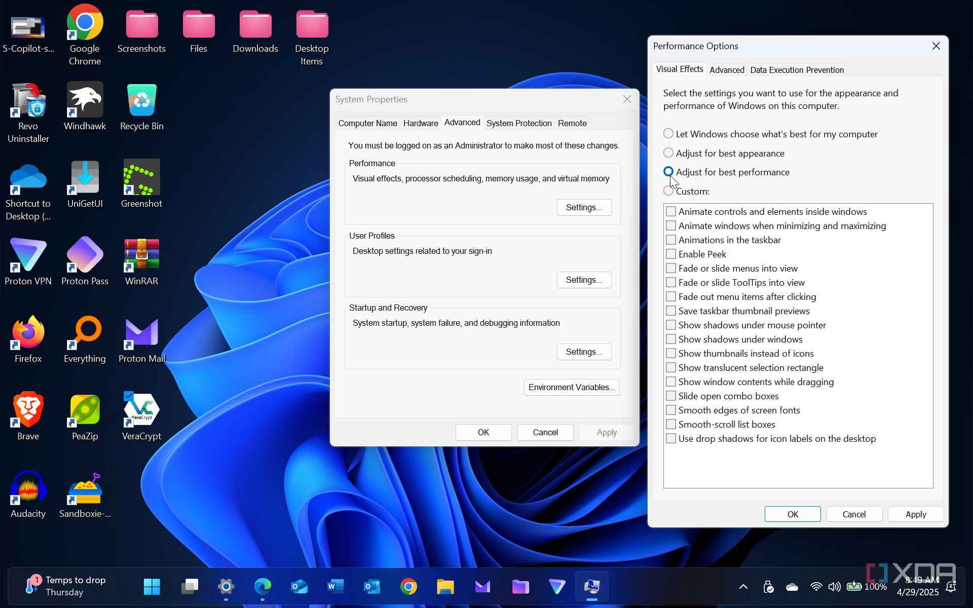Open Word from the taskbar
Screen dimensions: 973x608
tap(335, 587)
